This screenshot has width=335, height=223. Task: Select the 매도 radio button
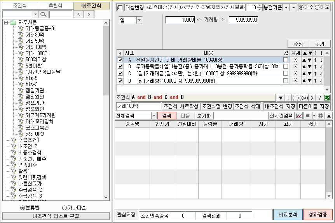tap(317, 7)
